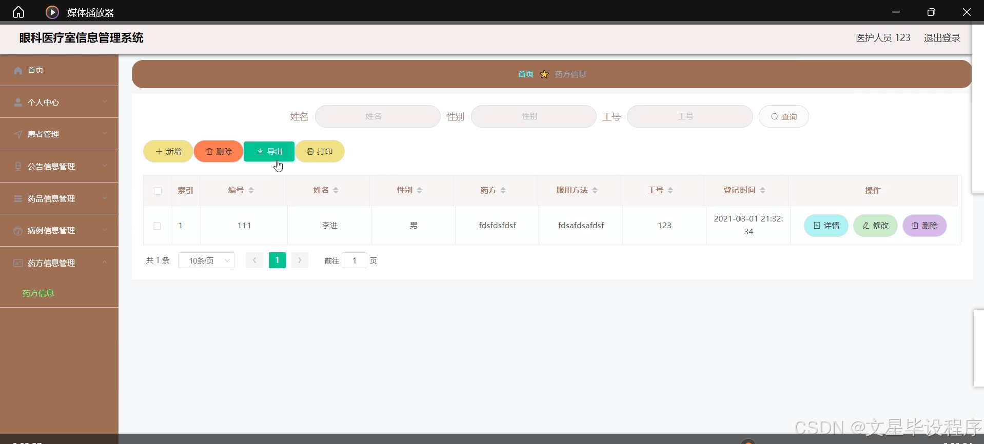Click the green 导出 export button

269,151
